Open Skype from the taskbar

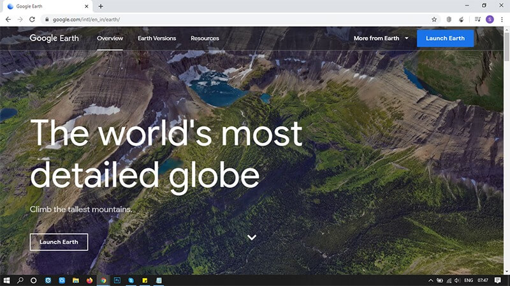pos(131,280)
